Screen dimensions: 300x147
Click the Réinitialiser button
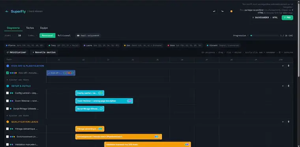[17, 52]
